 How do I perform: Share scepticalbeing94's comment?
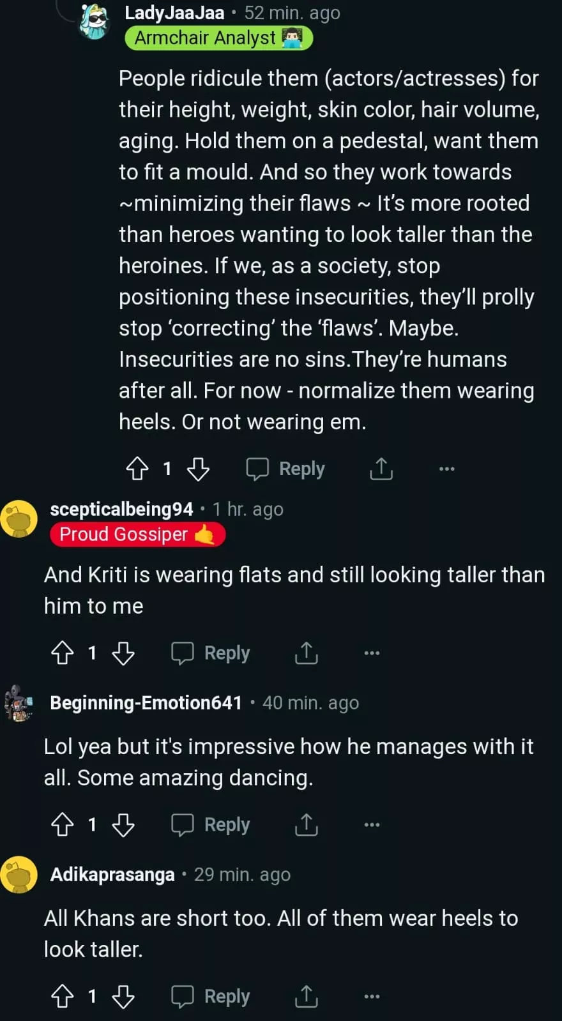pos(307,653)
